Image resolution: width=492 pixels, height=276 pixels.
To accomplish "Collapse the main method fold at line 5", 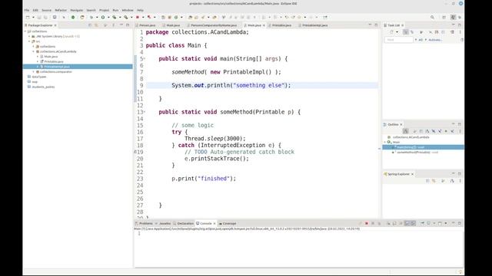I will click(x=145, y=59).
